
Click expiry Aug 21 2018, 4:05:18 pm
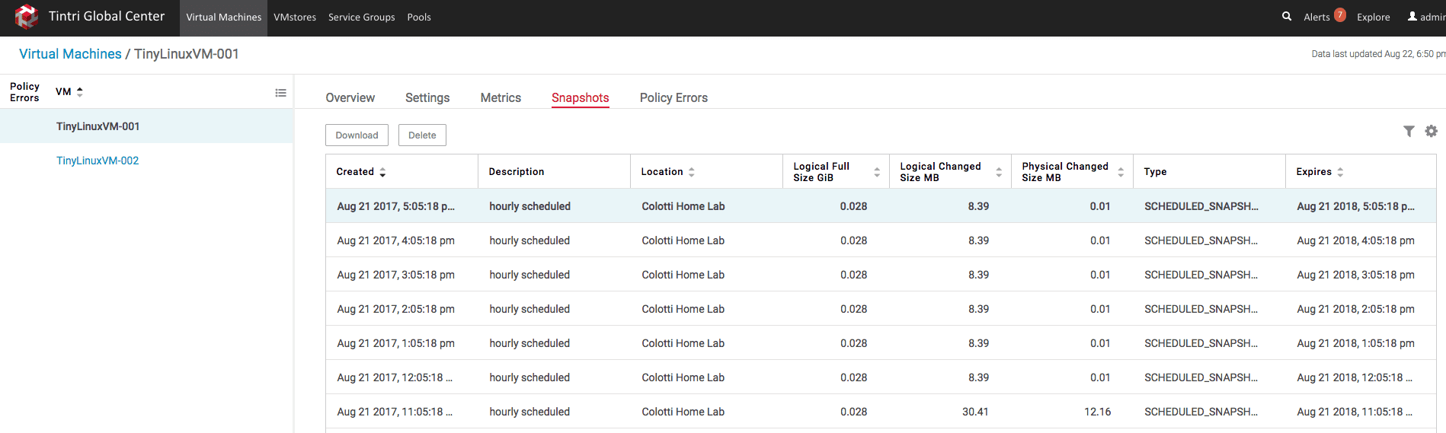coord(1355,240)
